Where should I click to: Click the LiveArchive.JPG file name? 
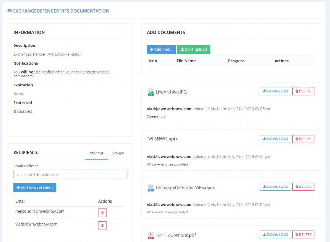click(x=171, y=92)
